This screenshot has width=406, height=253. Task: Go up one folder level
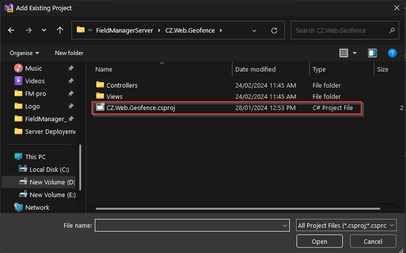tap(60, 30)
